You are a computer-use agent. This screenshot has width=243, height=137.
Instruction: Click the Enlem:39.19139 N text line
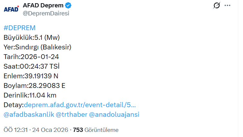tap(31, 76)
